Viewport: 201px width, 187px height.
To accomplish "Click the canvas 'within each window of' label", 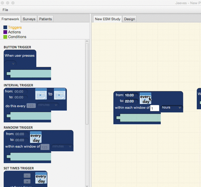I will coord(132,108).
